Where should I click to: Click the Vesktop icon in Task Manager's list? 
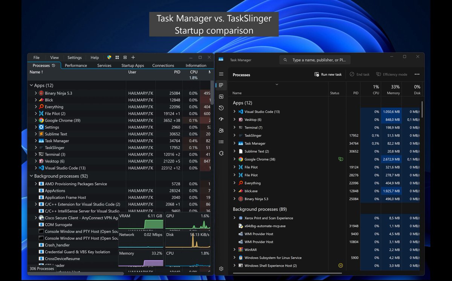click(x=240, y=119)
